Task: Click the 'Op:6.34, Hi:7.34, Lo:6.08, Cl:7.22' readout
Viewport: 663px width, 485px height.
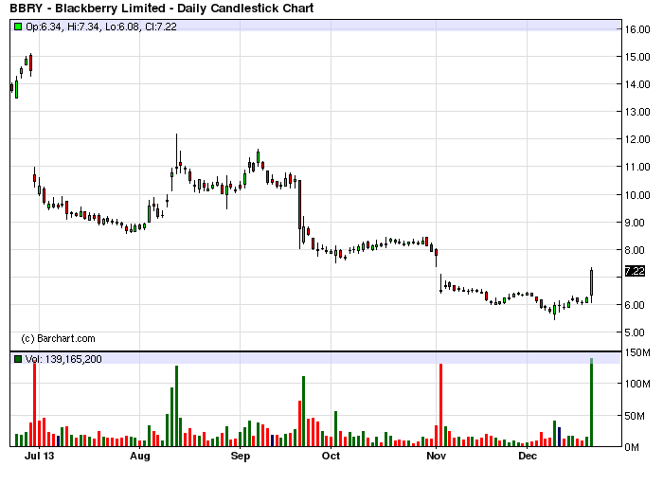Action: click(x=101, y=27)
